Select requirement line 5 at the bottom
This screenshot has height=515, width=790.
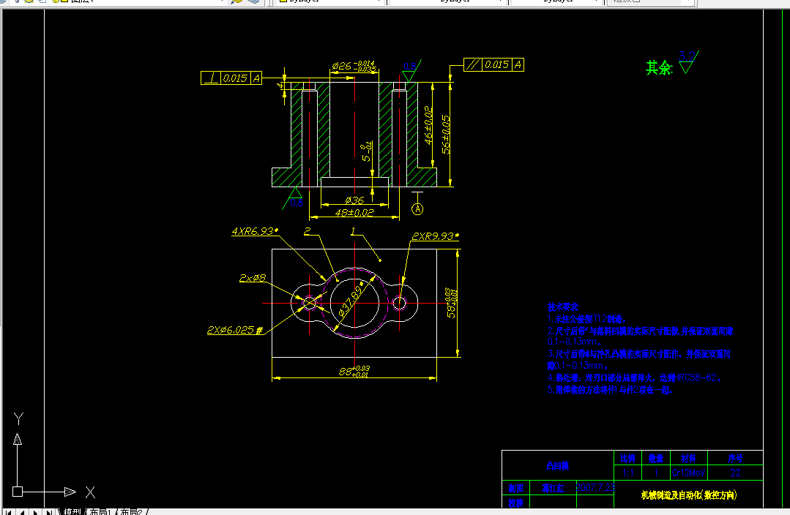point(610,390)
